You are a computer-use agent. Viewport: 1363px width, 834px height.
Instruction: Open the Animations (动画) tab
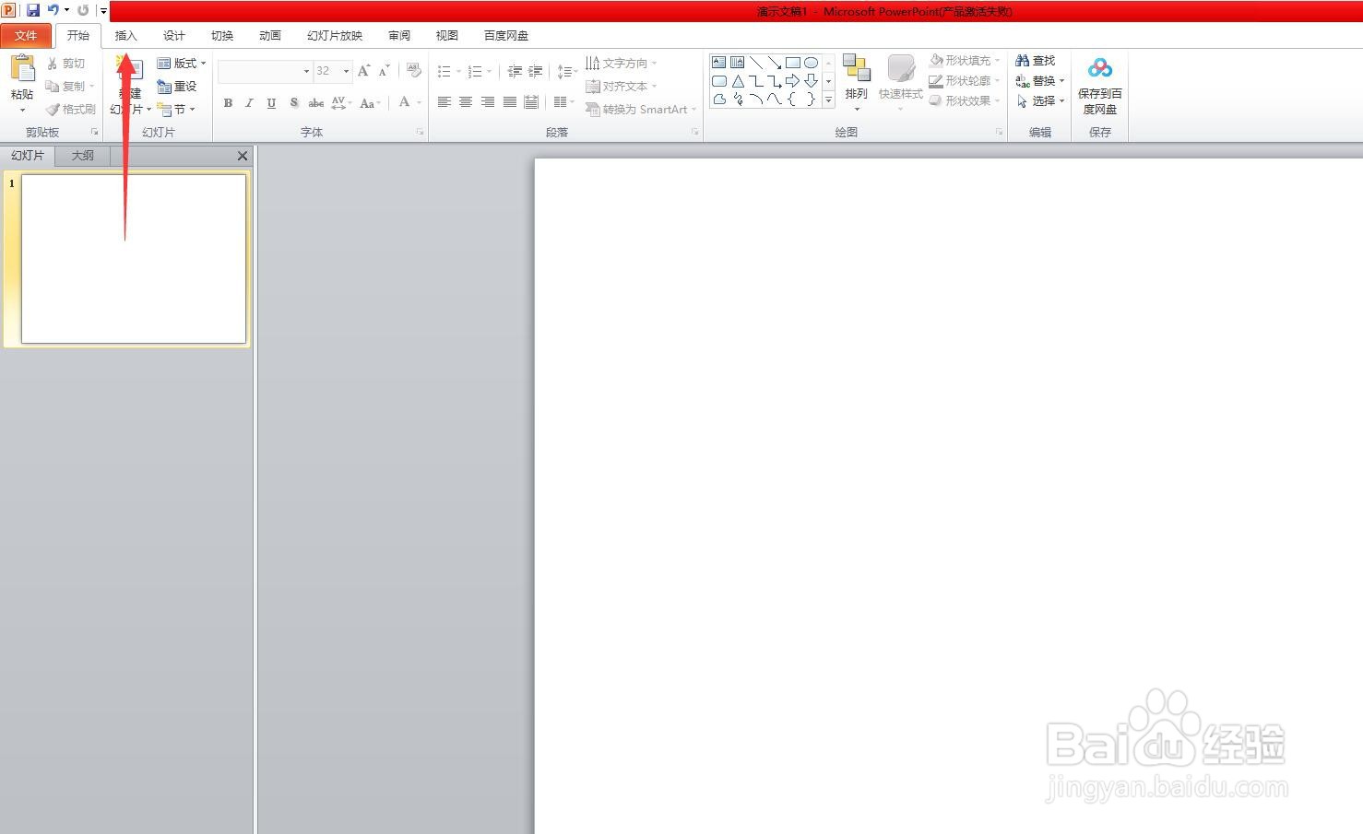[269, 36]
